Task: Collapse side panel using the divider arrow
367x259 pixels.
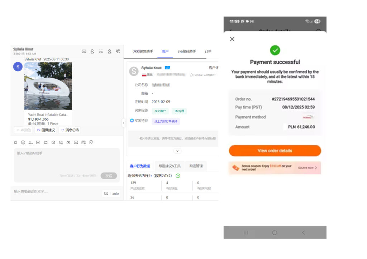Action: (x=124, y=123)
